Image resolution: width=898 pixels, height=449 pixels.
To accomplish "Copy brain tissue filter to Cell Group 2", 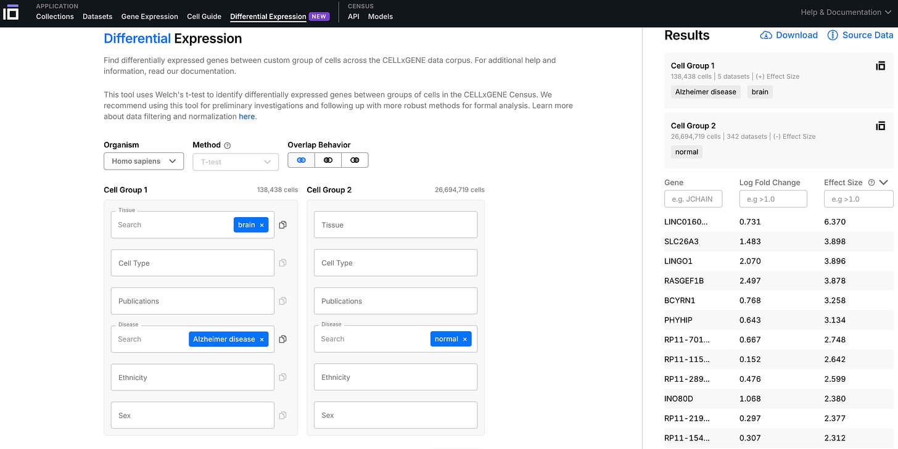I will (282, 225).
